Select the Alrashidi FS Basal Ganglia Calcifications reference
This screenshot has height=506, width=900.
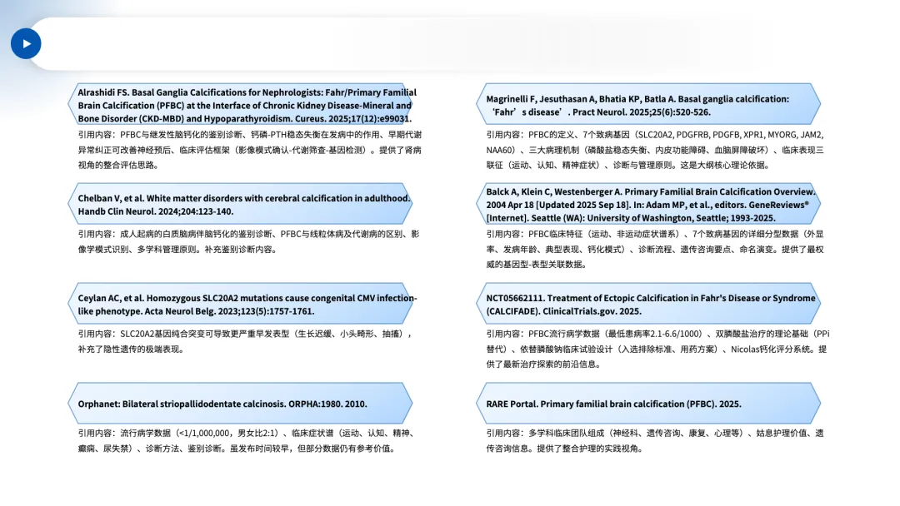[240, 105]
